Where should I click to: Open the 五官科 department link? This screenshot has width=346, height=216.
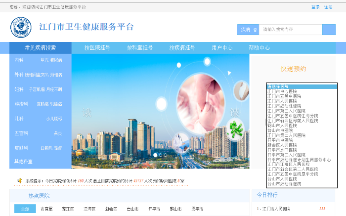[x=21, y=133]
